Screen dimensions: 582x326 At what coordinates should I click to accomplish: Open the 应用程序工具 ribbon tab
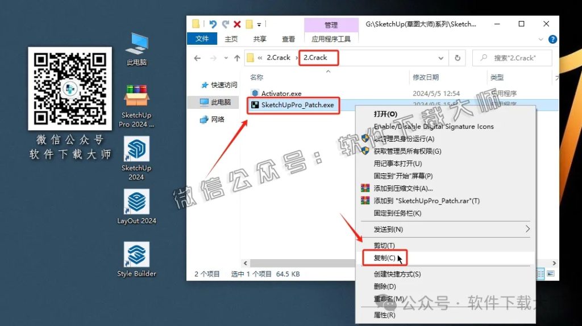click(331, 39)
